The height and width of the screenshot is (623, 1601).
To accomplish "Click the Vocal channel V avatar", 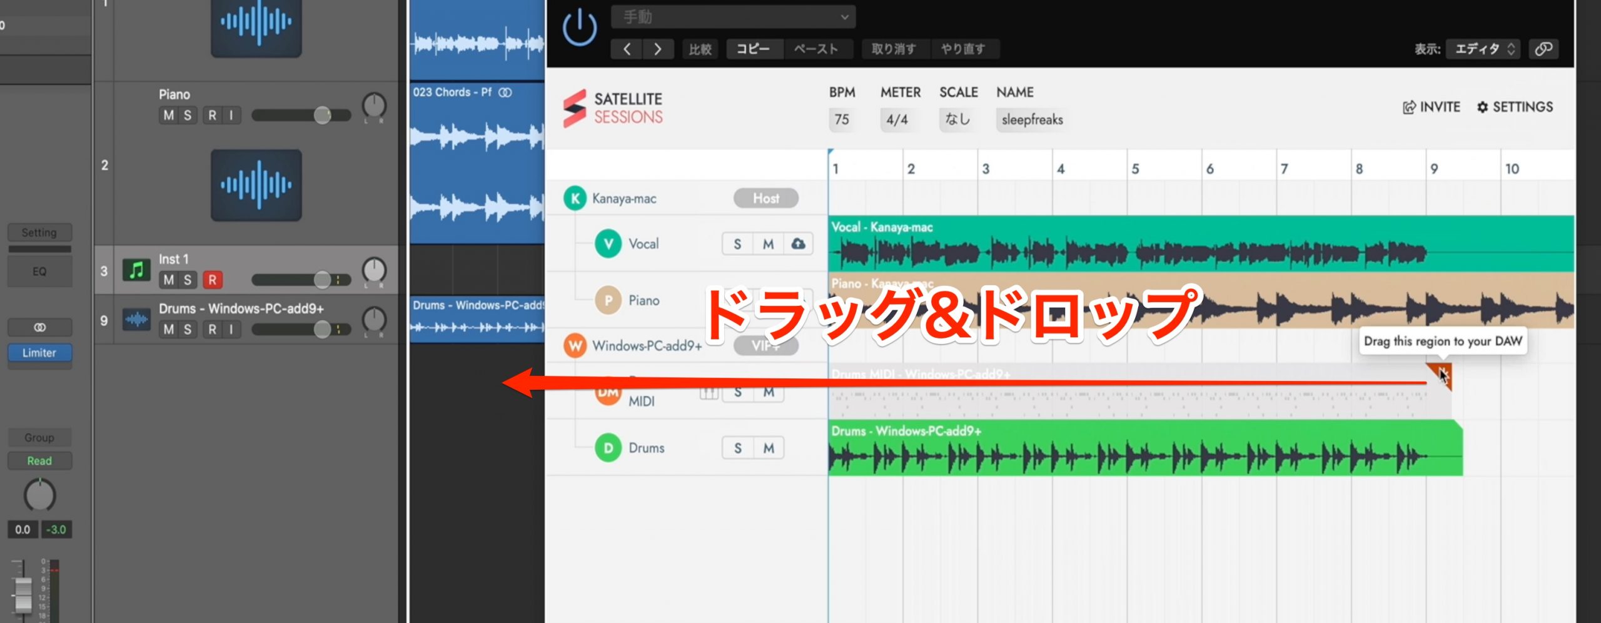I will tap(608, 243).
